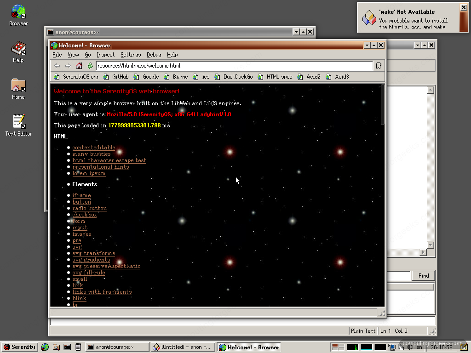Go back using the browser back arrow
471x353 pixels.
(x=57, y=66)
